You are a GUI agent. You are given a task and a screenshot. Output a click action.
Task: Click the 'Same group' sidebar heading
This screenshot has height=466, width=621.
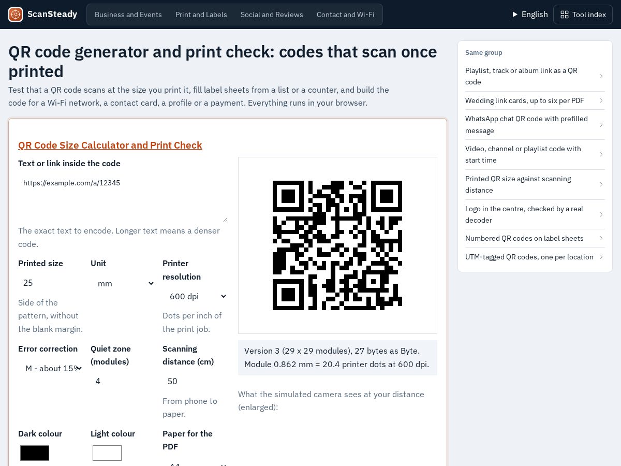[x=484, y=52]
